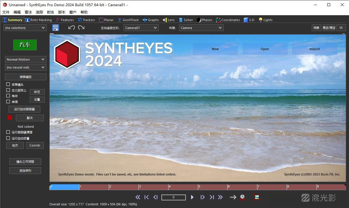This screenshot has width=349, height=208.
Task: Click the 保存序列 save sequence button
Action: coord(25,171)
